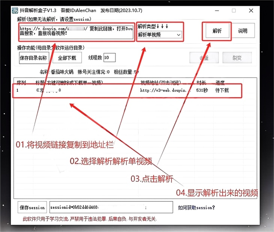The height and width of the screenshot is (232, 274).
Task: Click the 531秒 duration cell
Action: coord(202,90)
